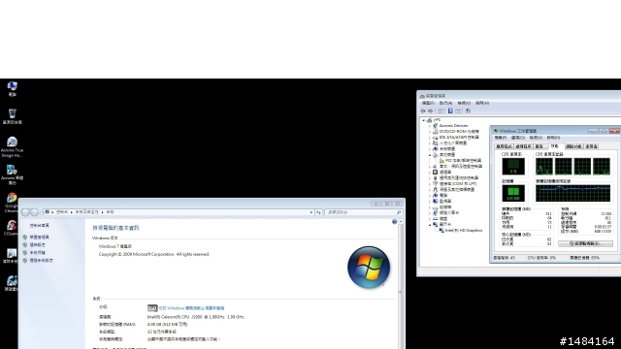Click the Forward button in the System window

(35, 212)
